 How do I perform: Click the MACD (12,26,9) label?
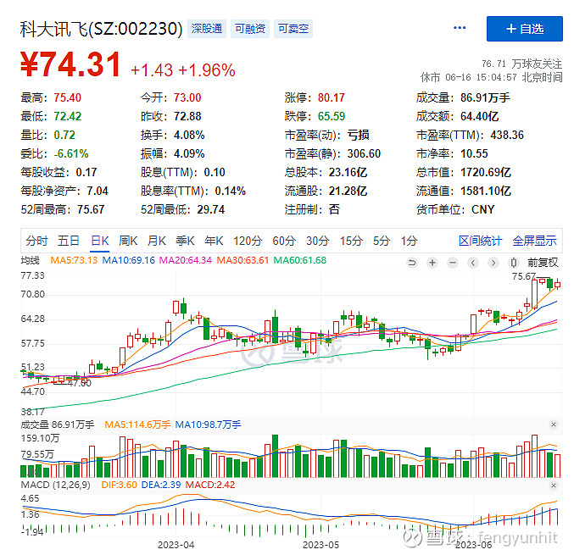coord(56,486)
